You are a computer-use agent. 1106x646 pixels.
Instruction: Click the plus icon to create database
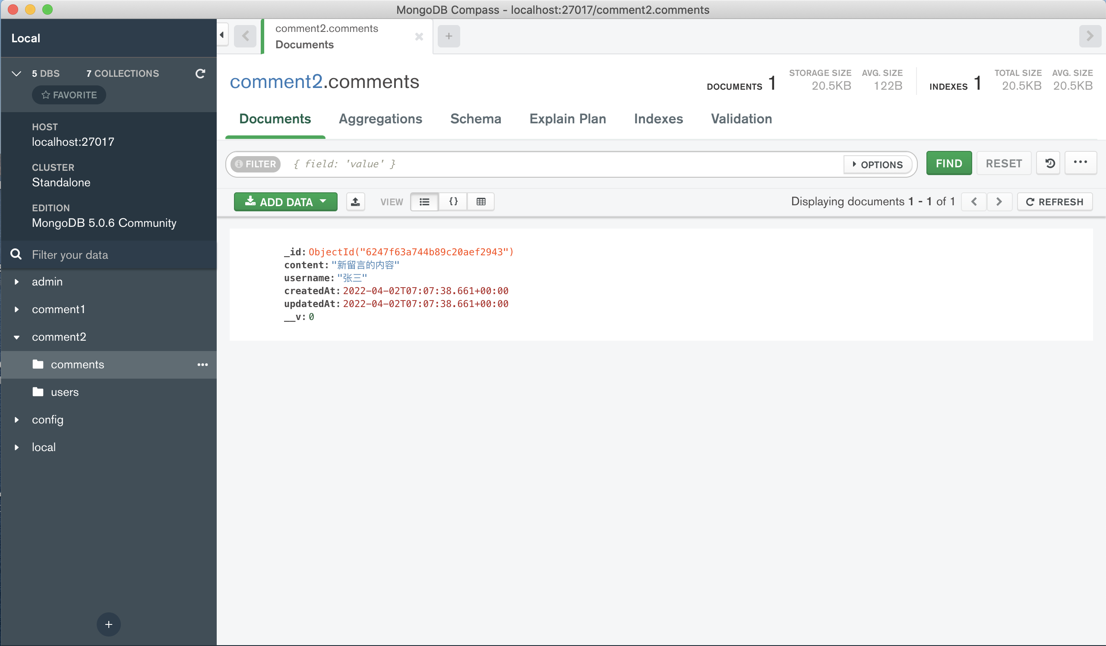pyautogui.click(x=108, y=624)
